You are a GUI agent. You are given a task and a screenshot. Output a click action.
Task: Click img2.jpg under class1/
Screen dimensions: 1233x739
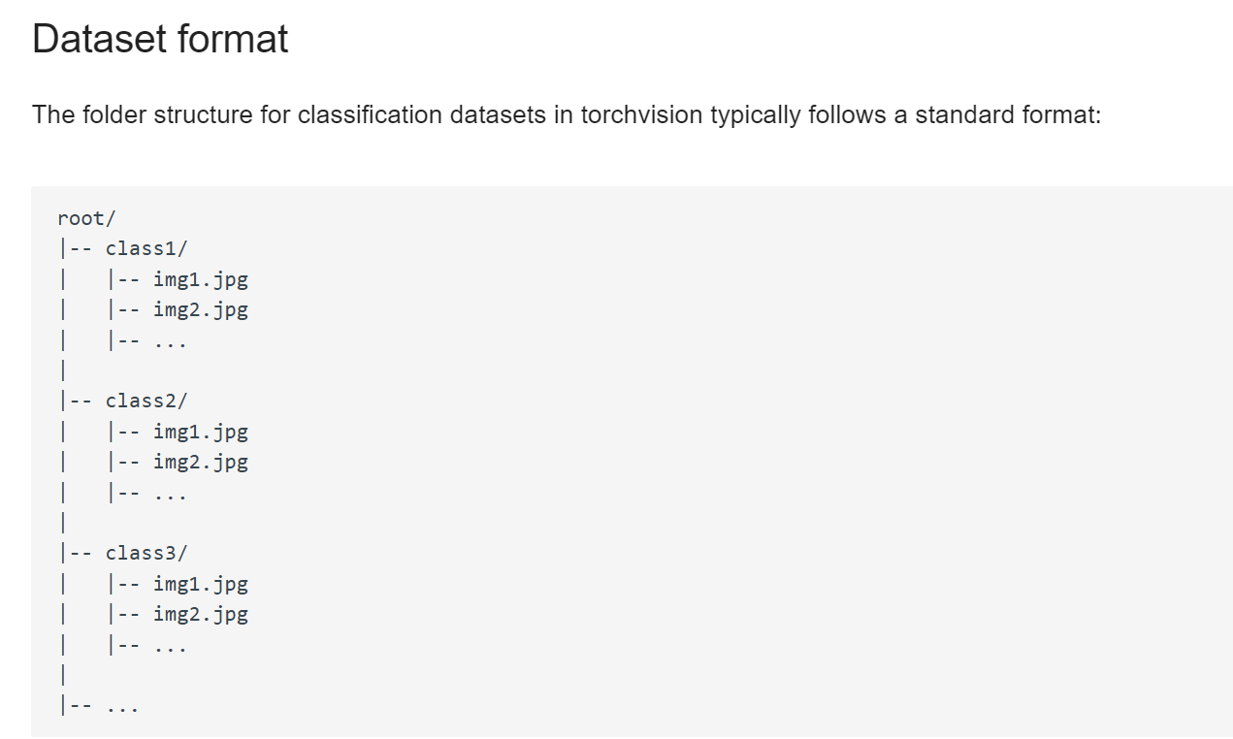[201, 309]
